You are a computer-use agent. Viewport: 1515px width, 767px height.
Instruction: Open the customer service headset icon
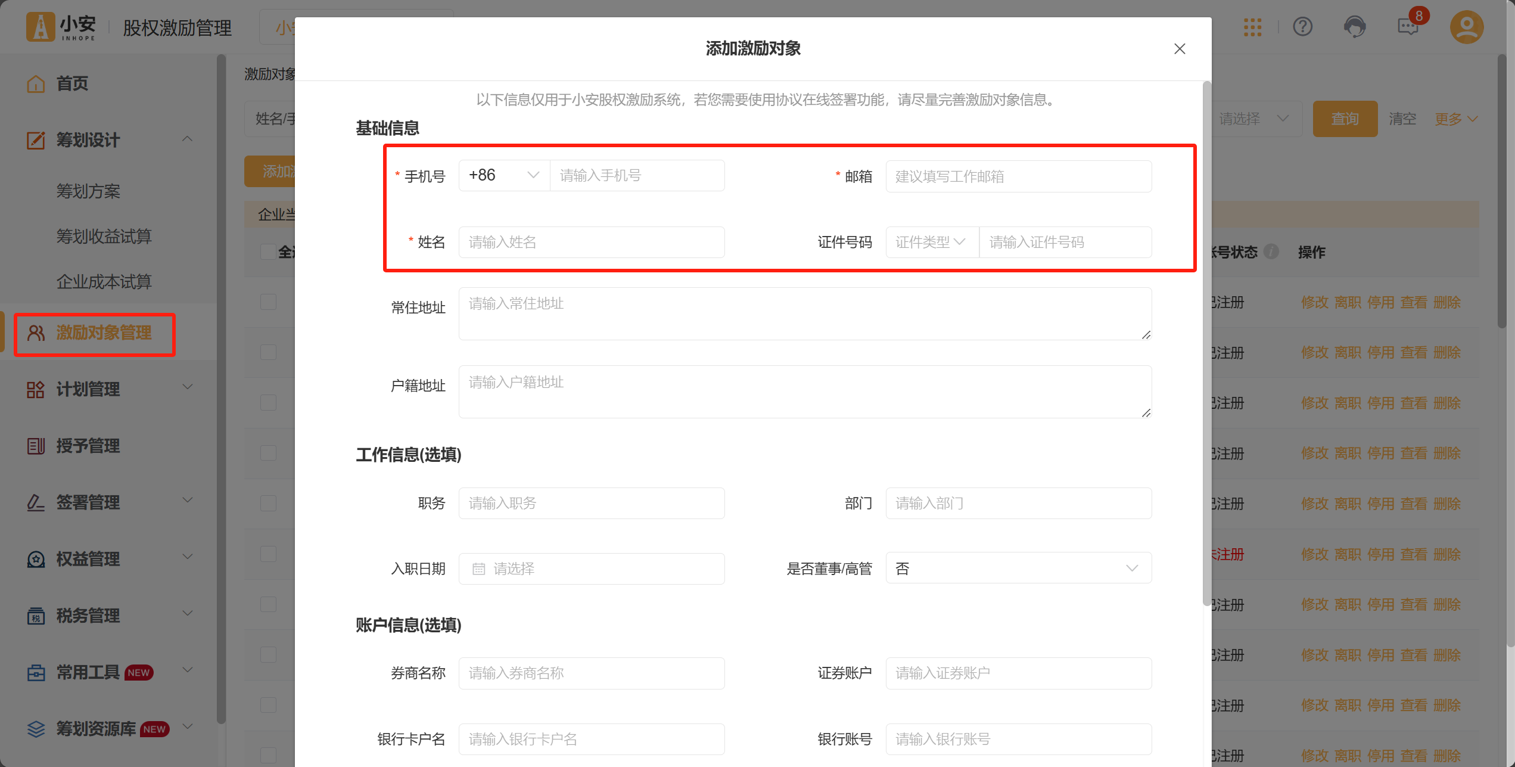tap(1355, 27)
